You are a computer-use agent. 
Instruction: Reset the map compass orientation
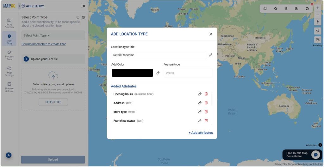pyautogui.click(x=318, y=22)
